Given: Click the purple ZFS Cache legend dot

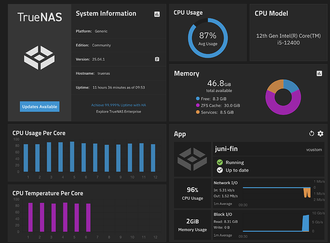Looking at the screenshot, I should pos(197,105).
